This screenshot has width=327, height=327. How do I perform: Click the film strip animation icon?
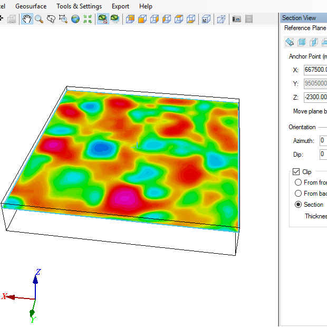249,19
